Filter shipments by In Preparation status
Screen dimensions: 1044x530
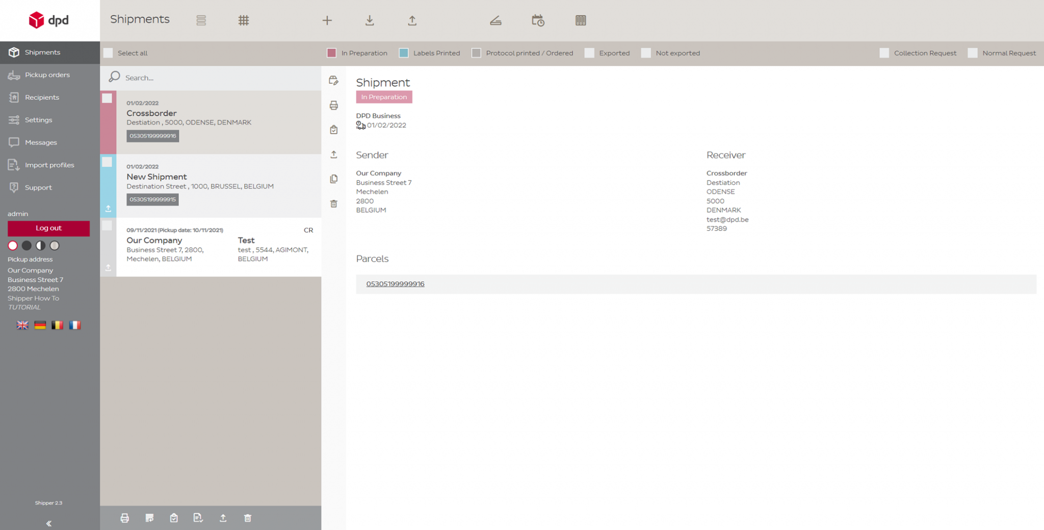332,52
